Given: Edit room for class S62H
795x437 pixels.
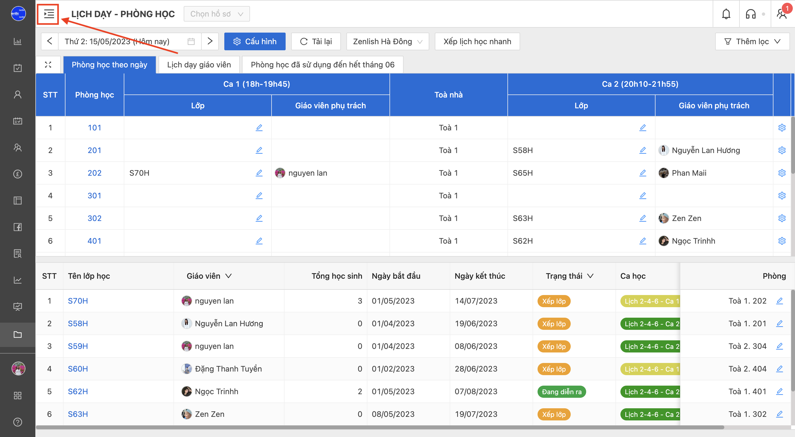Looking at the screenshot, I should tap(779, 391).
